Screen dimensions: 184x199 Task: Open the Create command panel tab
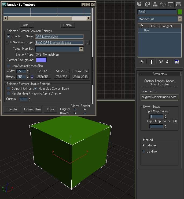[139, 4]
